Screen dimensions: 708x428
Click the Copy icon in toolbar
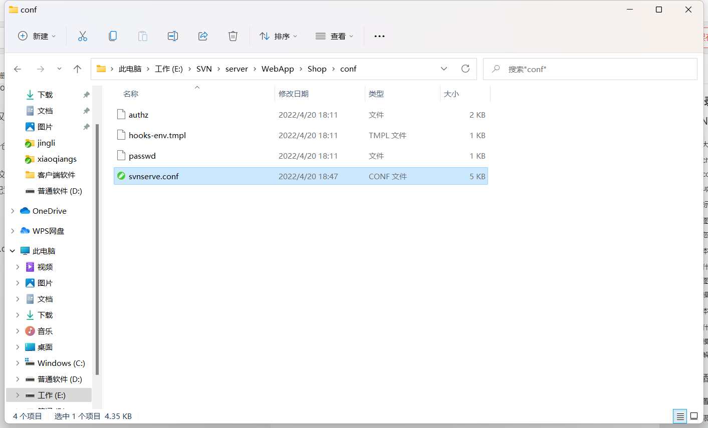click(113, 36)
